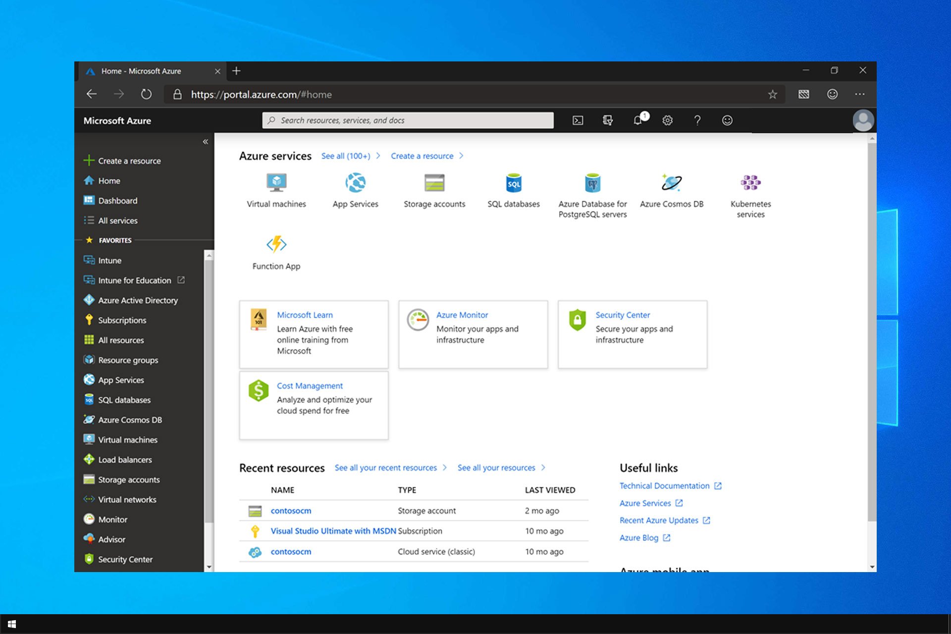Screen dimensions: 951x634
Task: Click the sidebar favorites scrollbar down arrow
Action: (x=209, y=567)
